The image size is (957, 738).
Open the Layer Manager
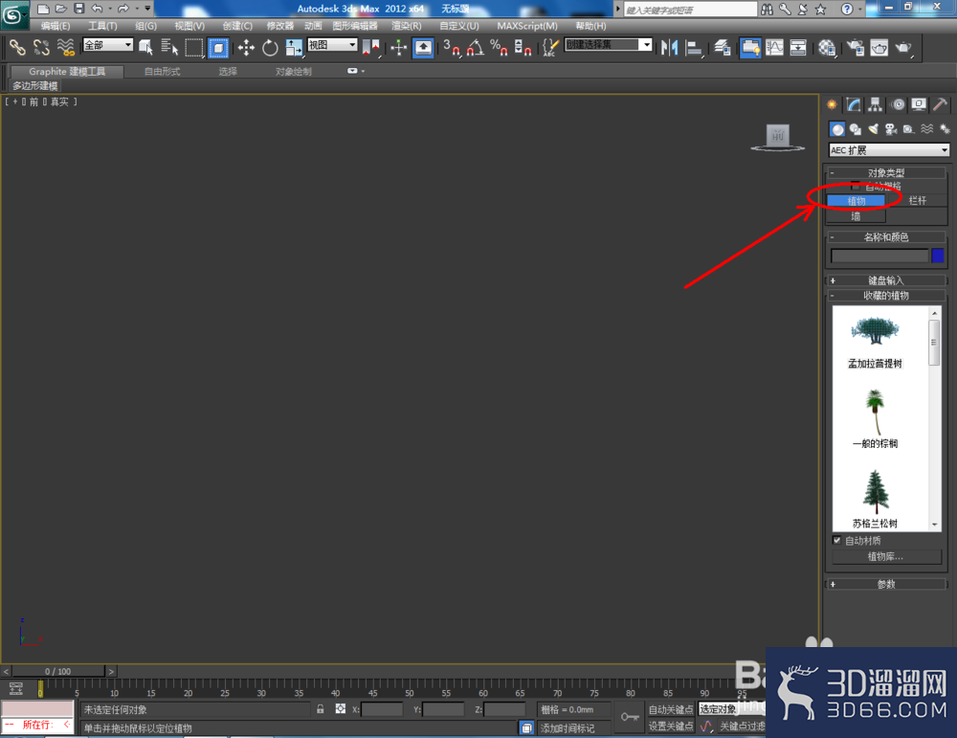pyautogui.click(x=722, y=47)
